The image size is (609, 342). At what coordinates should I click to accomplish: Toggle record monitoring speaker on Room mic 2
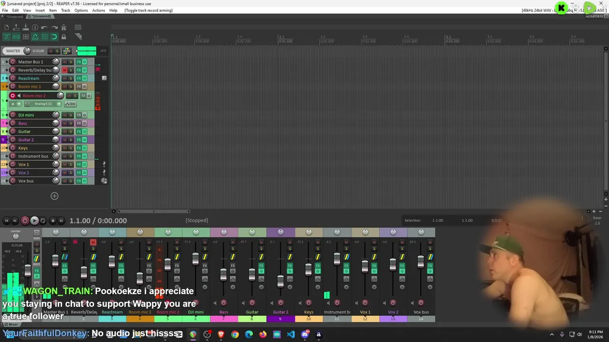click(x=19, y=96)
